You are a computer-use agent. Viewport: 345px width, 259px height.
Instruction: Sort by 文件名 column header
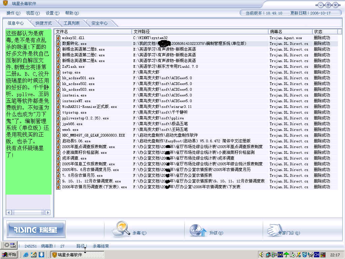click(93, 32)
